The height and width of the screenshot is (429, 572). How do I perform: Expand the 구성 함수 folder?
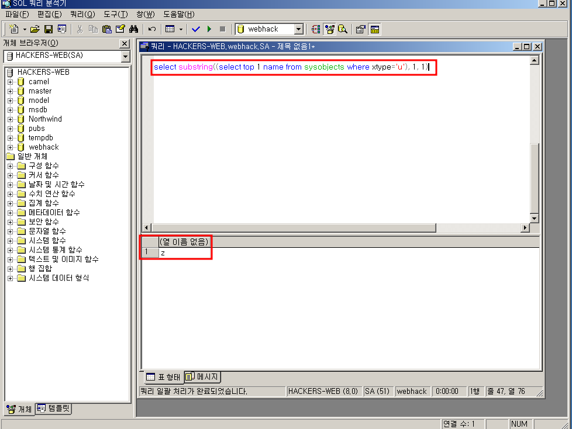pos(10,166)
